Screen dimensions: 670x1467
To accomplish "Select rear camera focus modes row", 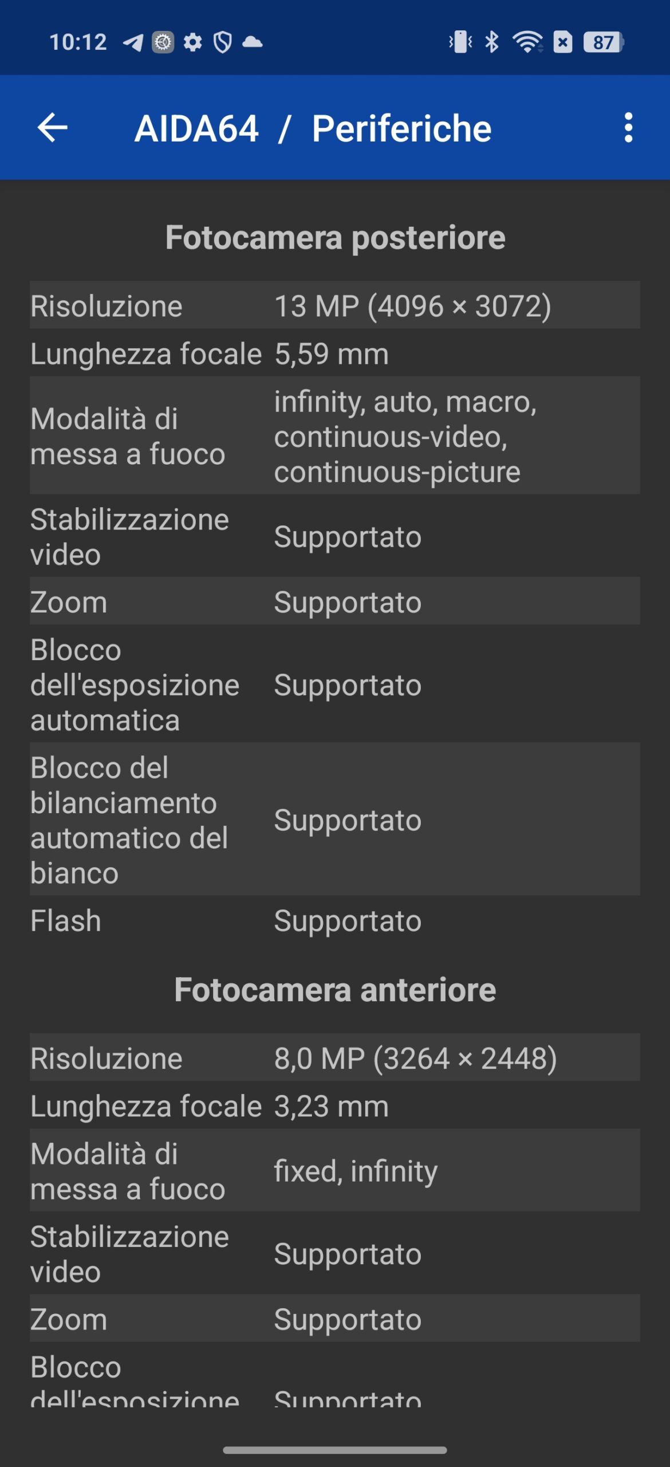I will (x=335, y=436).
